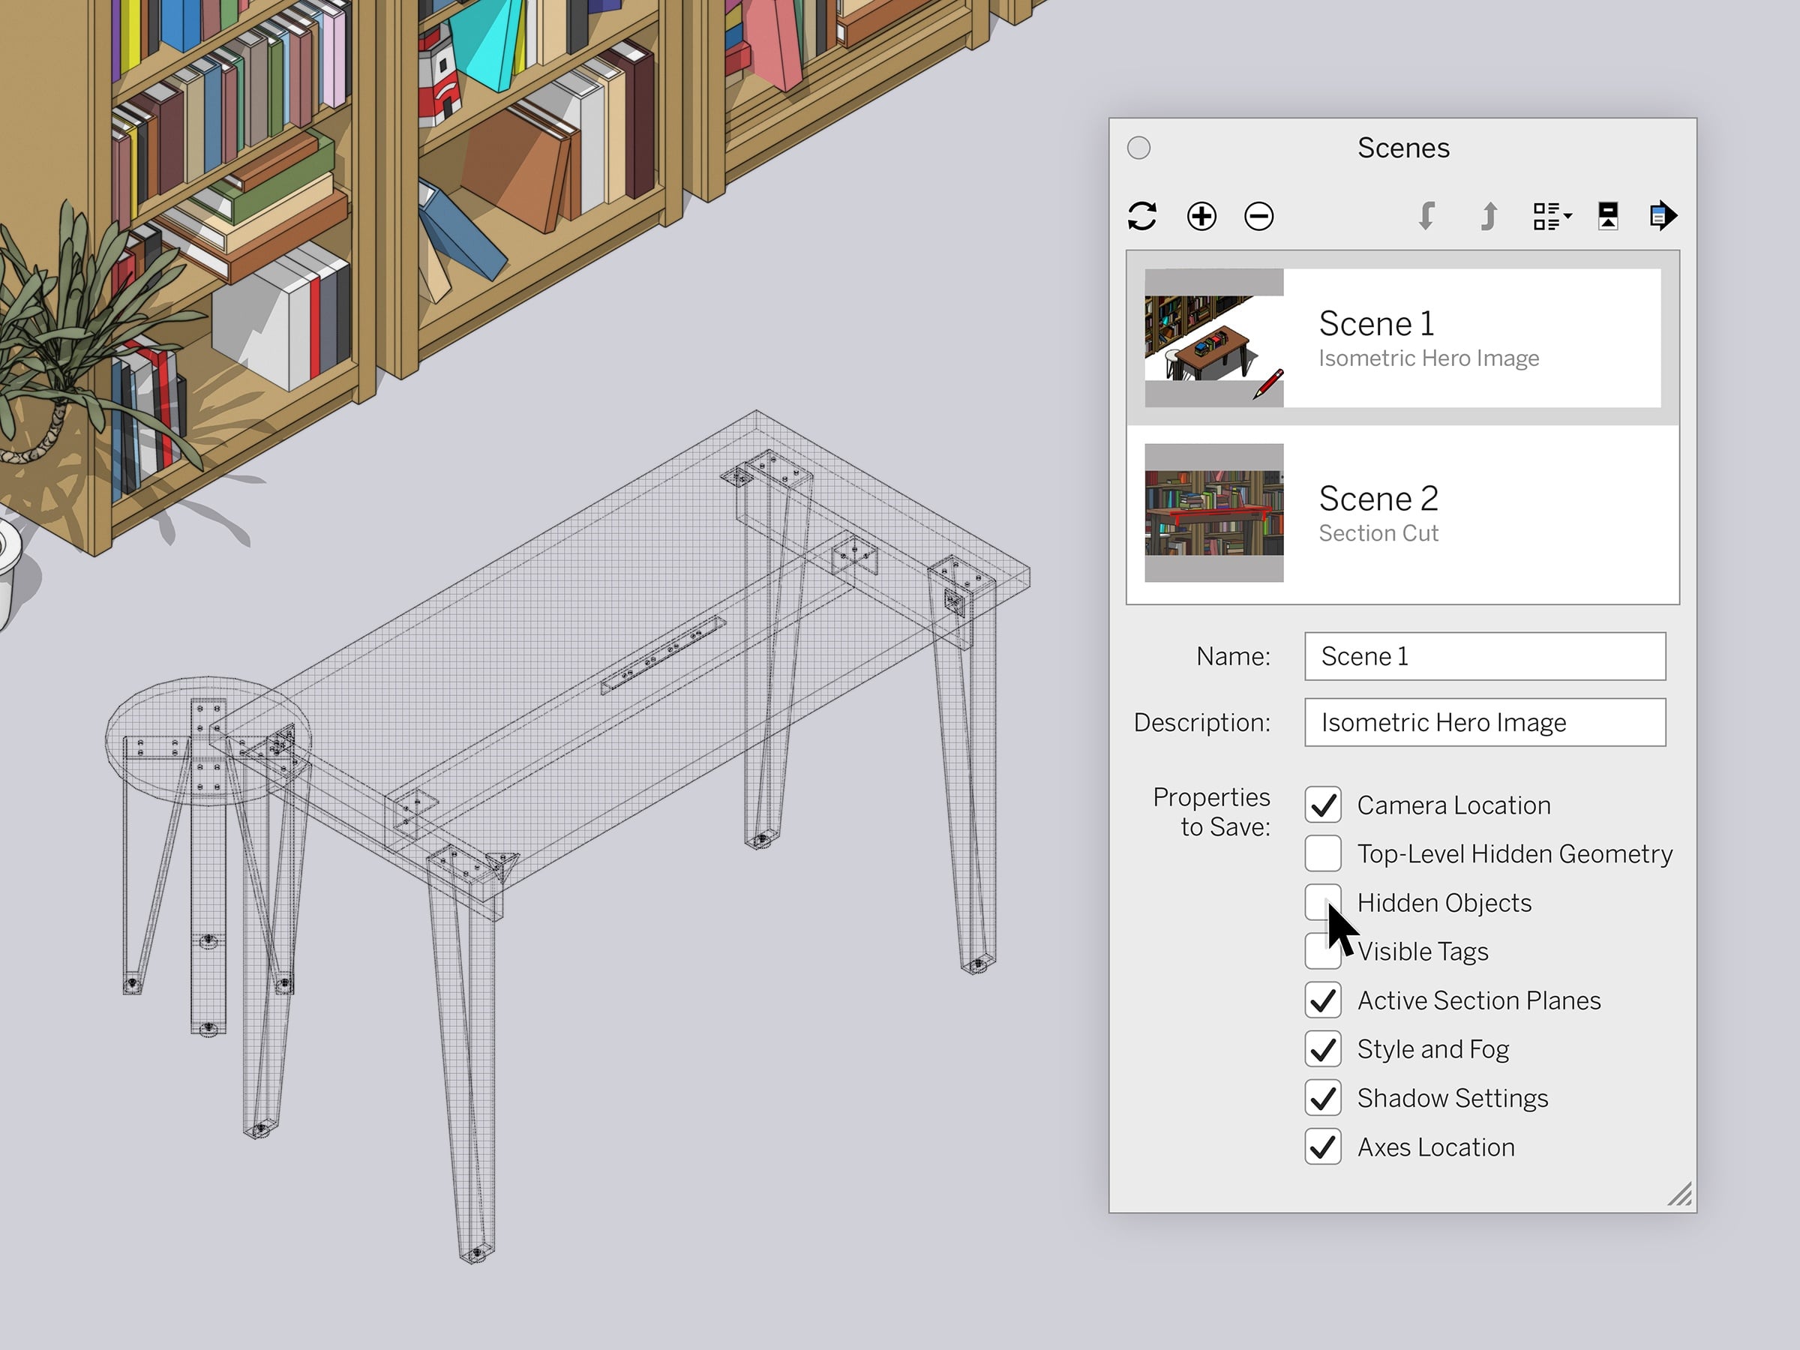Close the Scenes panel with circle button
Image resolution: width=1800 pixels, height=1350 pixels.
[x=1138, y=148]
